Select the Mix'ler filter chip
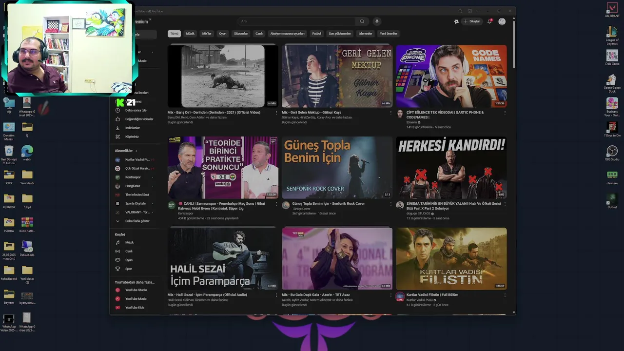Viewport: 624px width, 351px height. coord(207,34)
